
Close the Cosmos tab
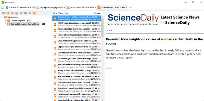pyautogui.click(x=34, y=8)
